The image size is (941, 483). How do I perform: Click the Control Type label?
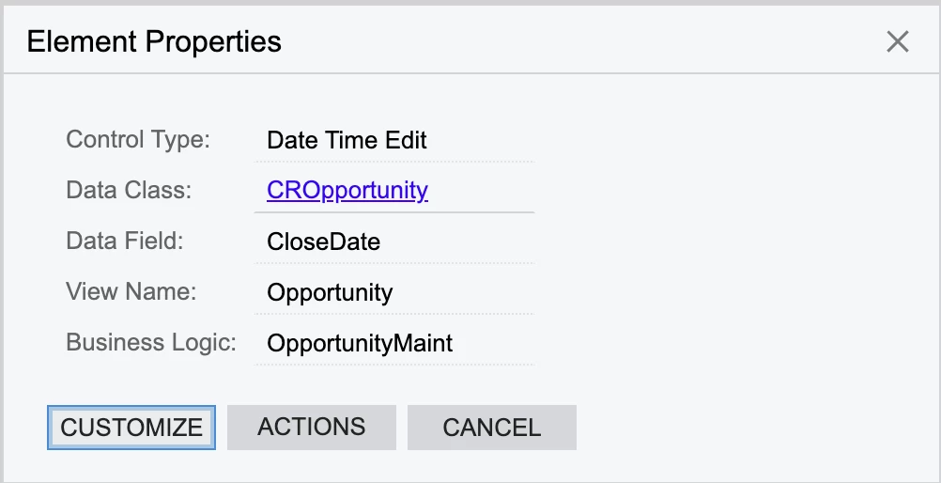point(138,140)
